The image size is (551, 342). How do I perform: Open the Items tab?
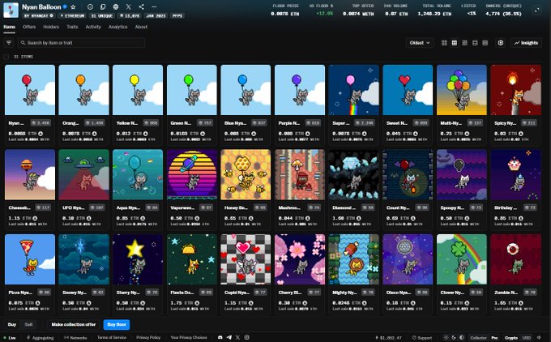[x=9, y=27]
